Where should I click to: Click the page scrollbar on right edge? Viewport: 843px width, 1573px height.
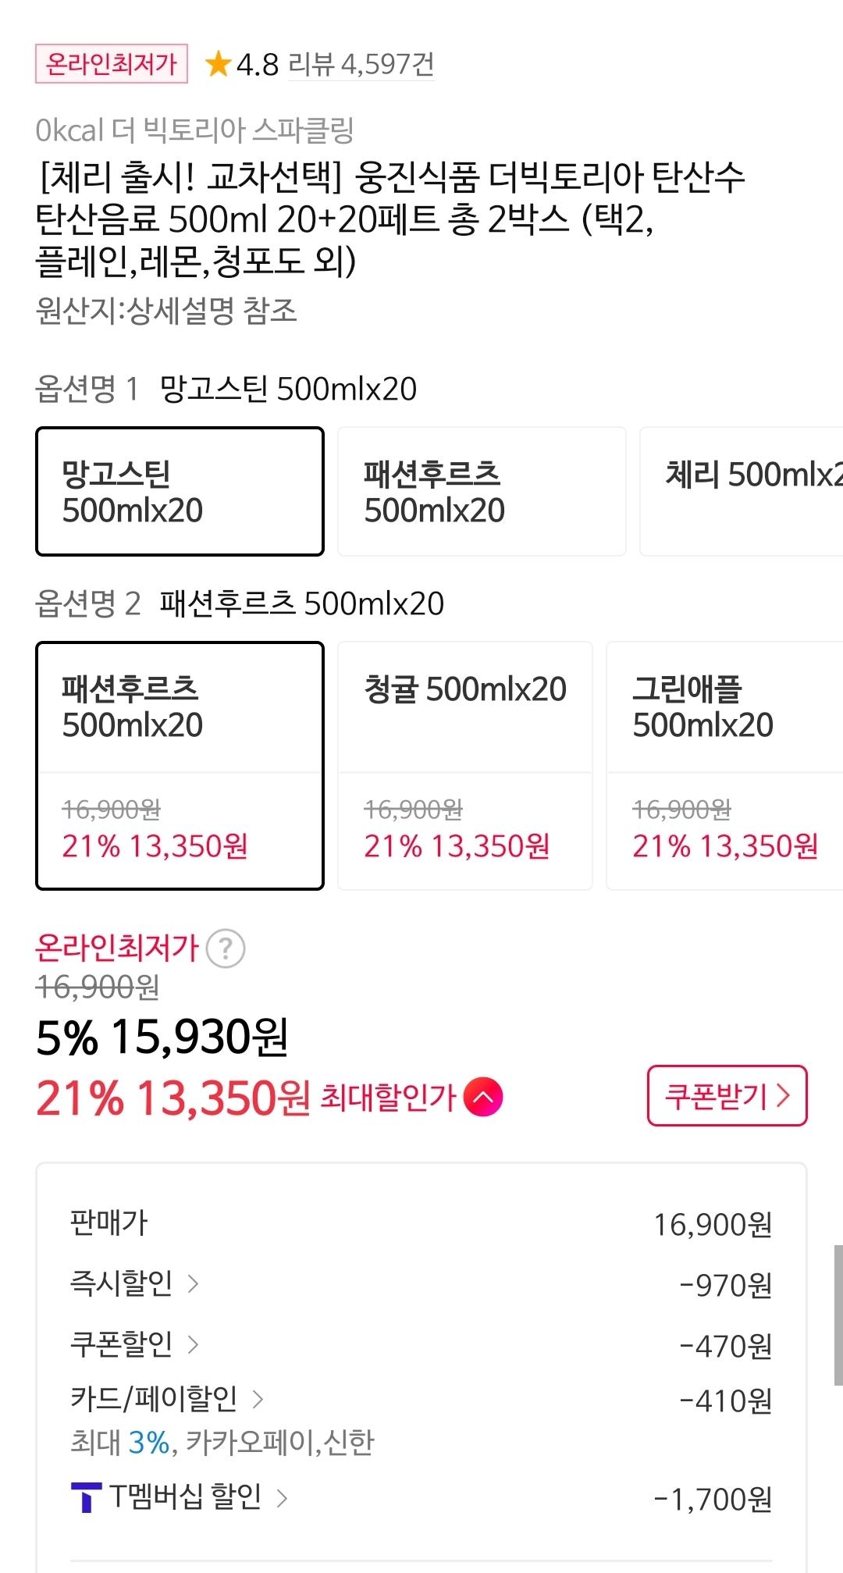[838, 1315]
